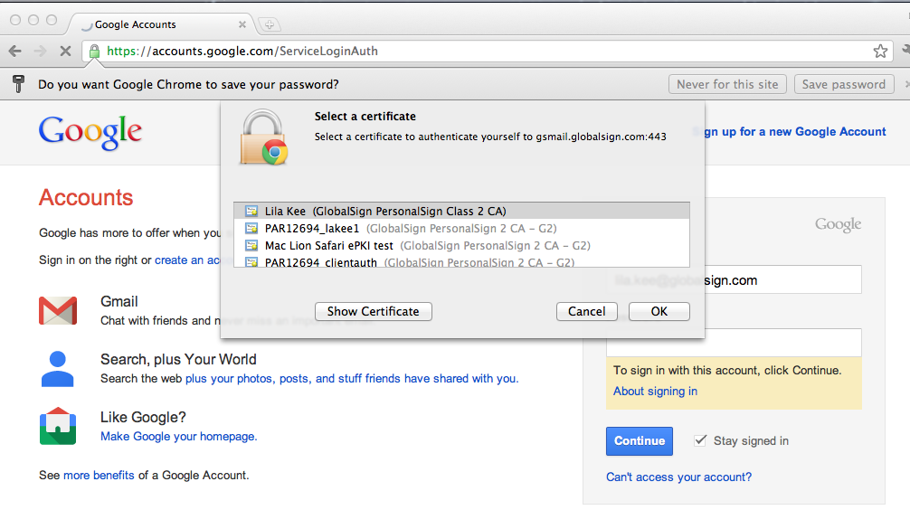Stop page loading with X icon
The width and height of the screenshot is (910, 510).
tap(65, 52)
